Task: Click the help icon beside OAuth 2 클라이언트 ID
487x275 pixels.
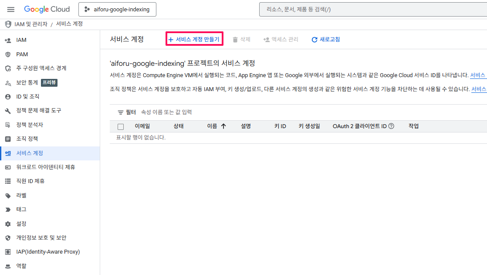Action: 391,126
